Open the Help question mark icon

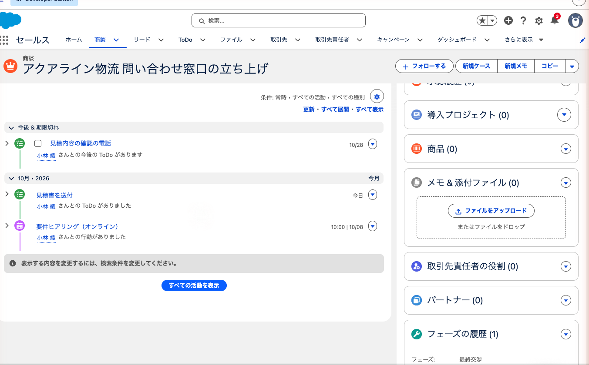pos(523,20)
